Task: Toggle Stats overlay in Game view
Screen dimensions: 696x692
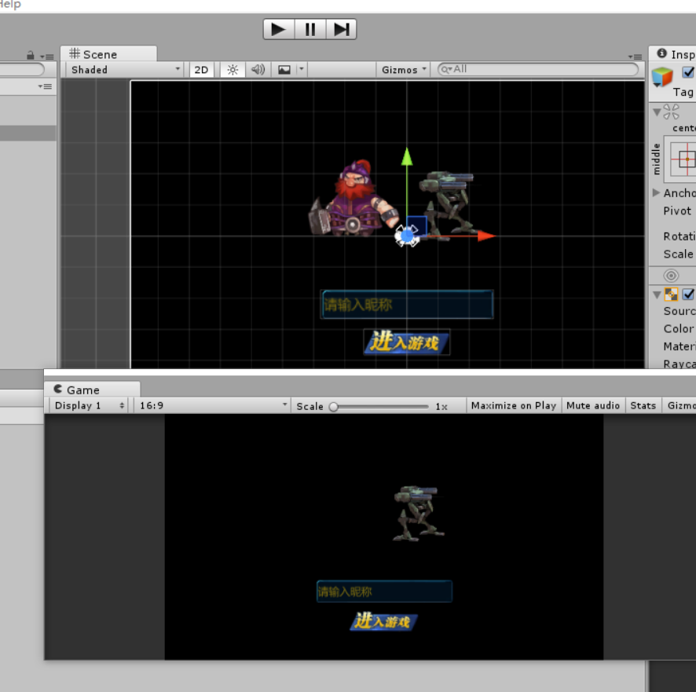Action: (643, 405)
